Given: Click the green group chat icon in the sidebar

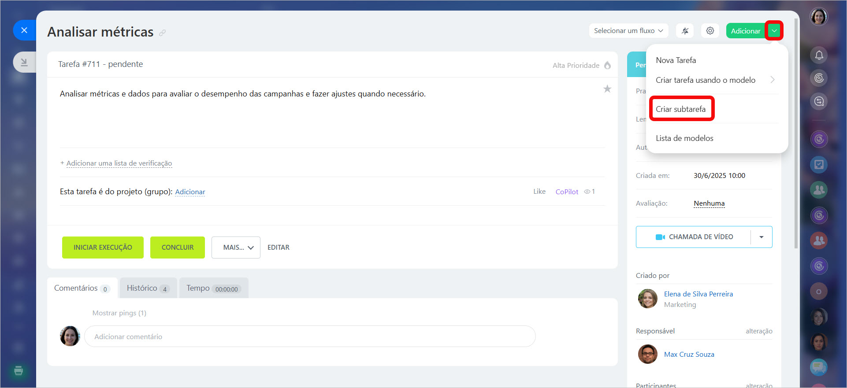Looking at the screenshot, I should point(819,190).
